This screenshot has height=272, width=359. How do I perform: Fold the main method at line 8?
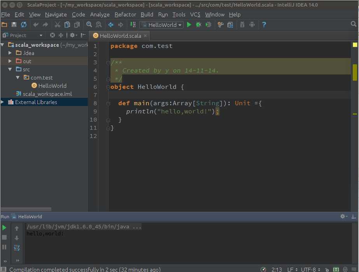coord(108,104)
